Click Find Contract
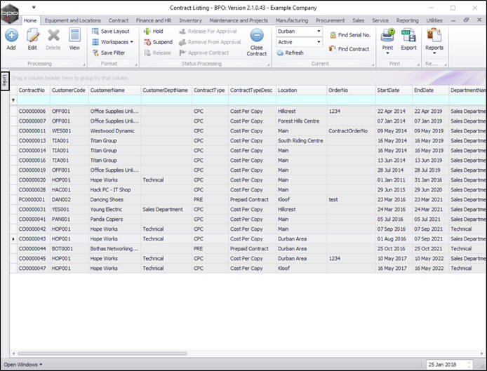This screenshot has width=487, height=371. click(x=349, y=49)
